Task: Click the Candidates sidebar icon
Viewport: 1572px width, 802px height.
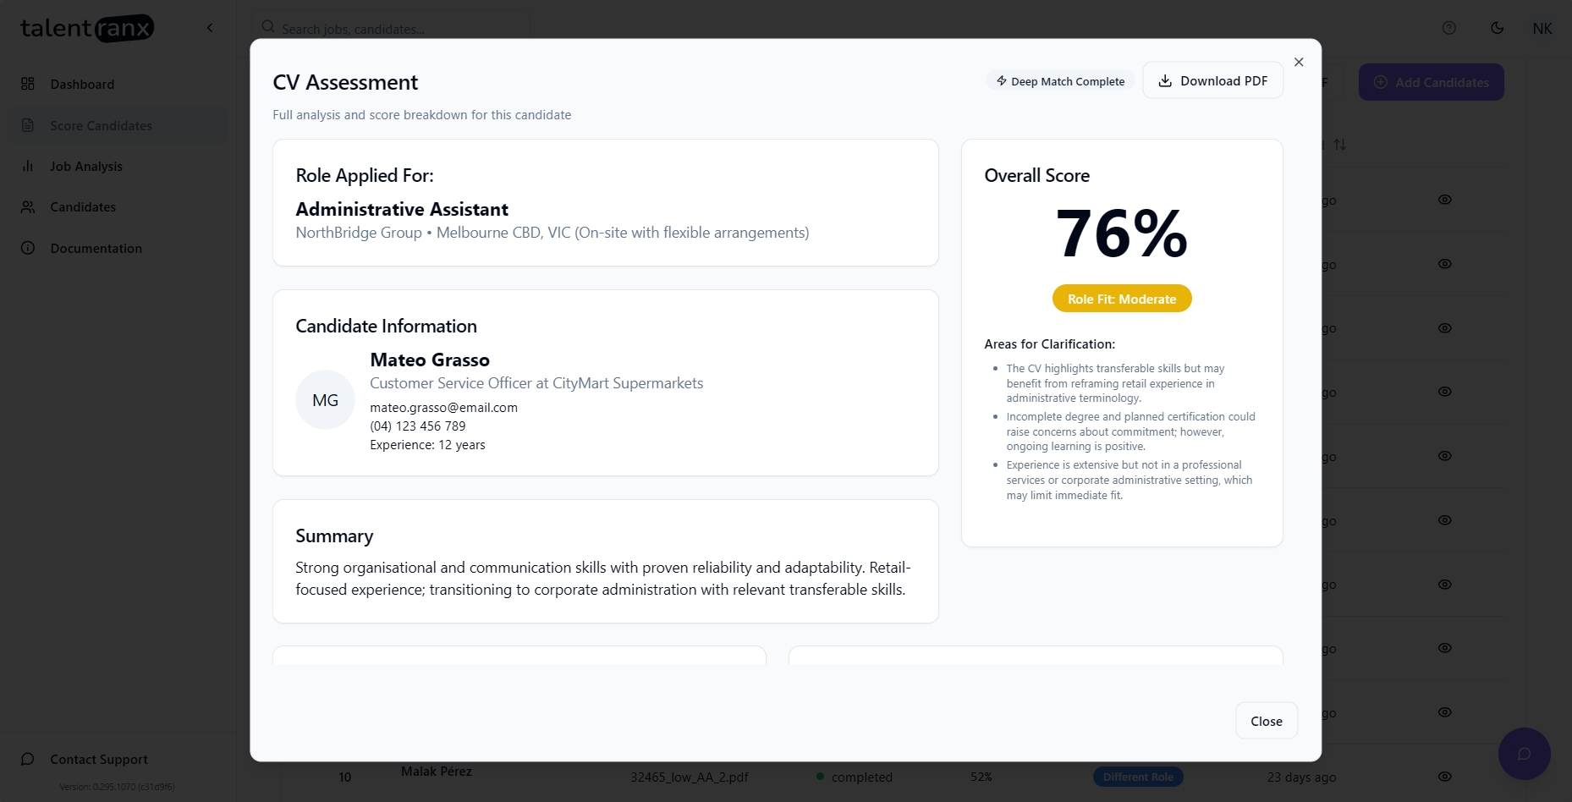Action: 28,207
